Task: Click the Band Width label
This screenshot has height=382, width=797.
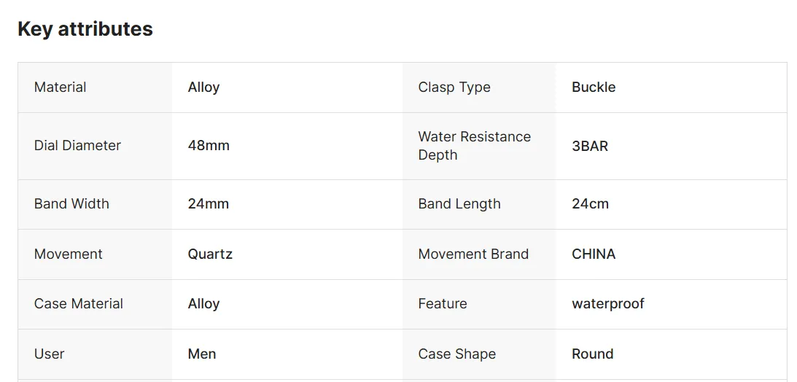Action: tap(71, 204)
